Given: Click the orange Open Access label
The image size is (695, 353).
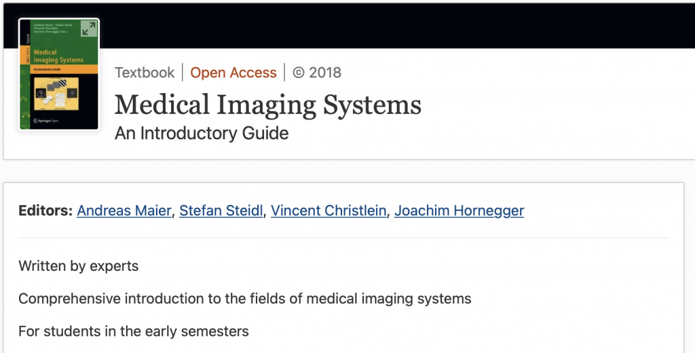Looking at the screenshot, I should (x=233, y=73).
